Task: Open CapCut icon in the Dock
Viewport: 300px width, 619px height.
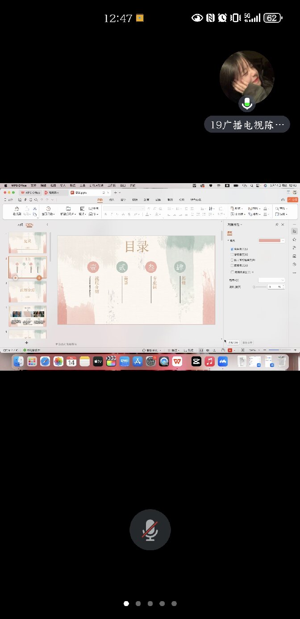Action: 196,361
